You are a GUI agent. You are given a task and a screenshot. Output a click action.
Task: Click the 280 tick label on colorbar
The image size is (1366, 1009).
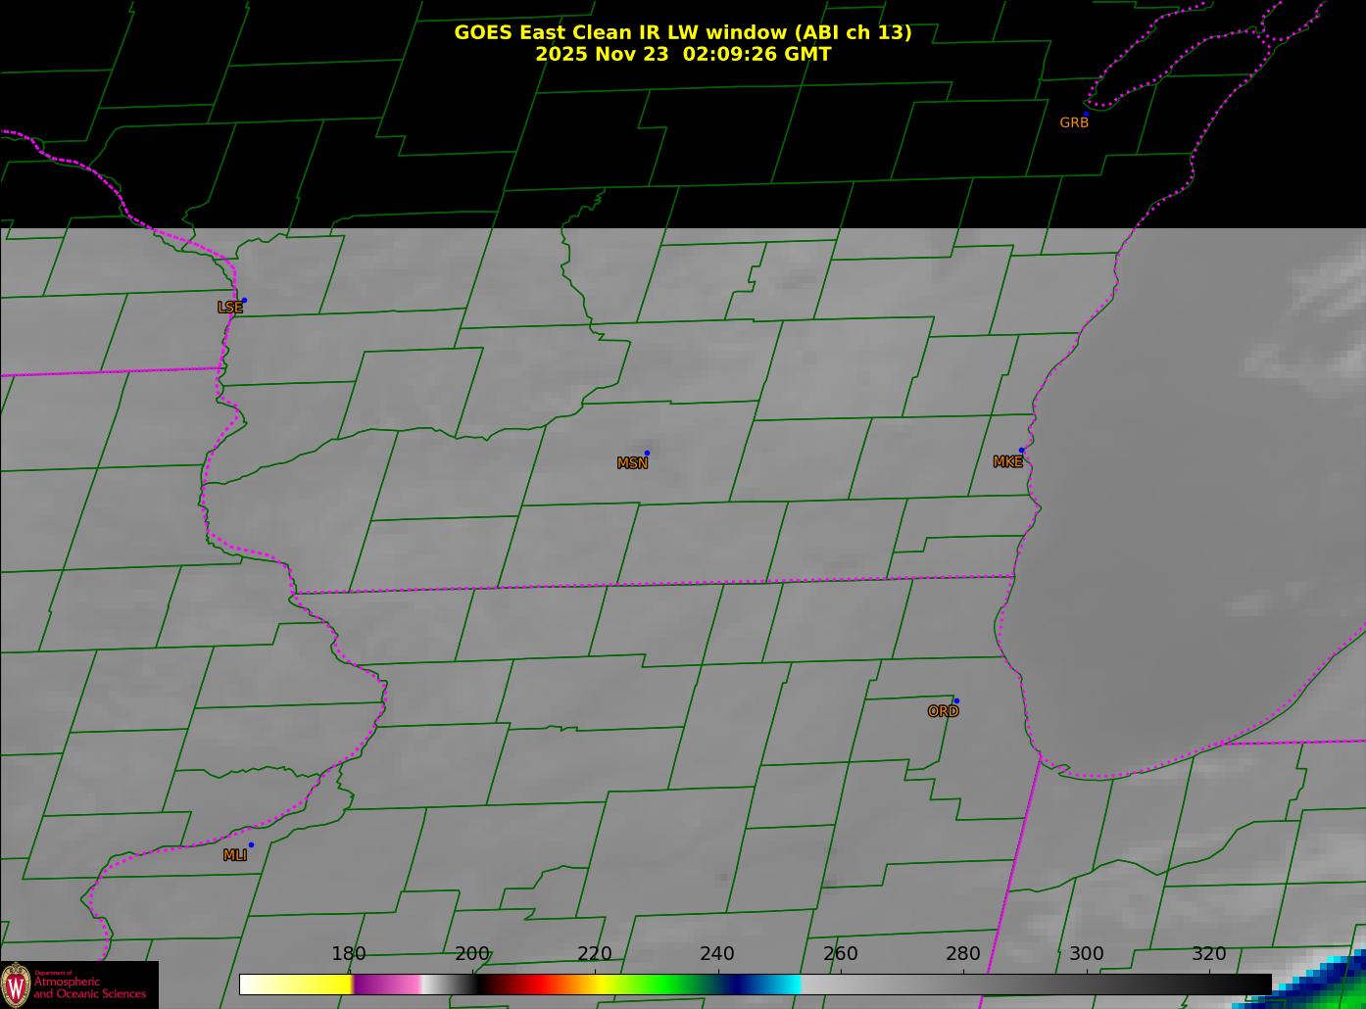click(x=962, y=954)
